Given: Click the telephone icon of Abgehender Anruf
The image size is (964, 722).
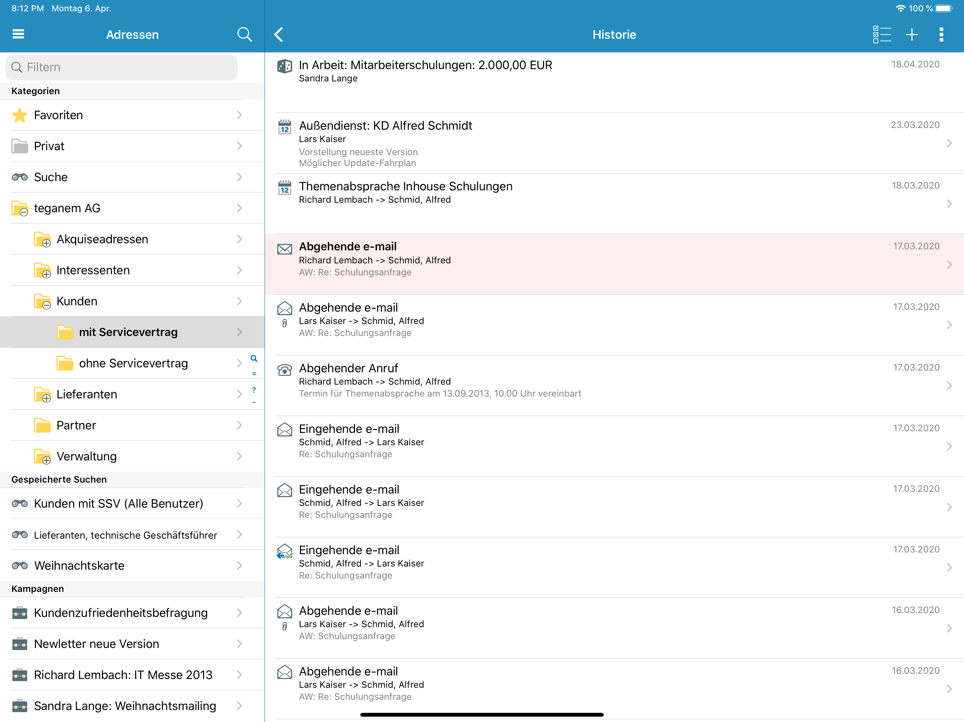Looking at the screenshot, I should [285, 370].
